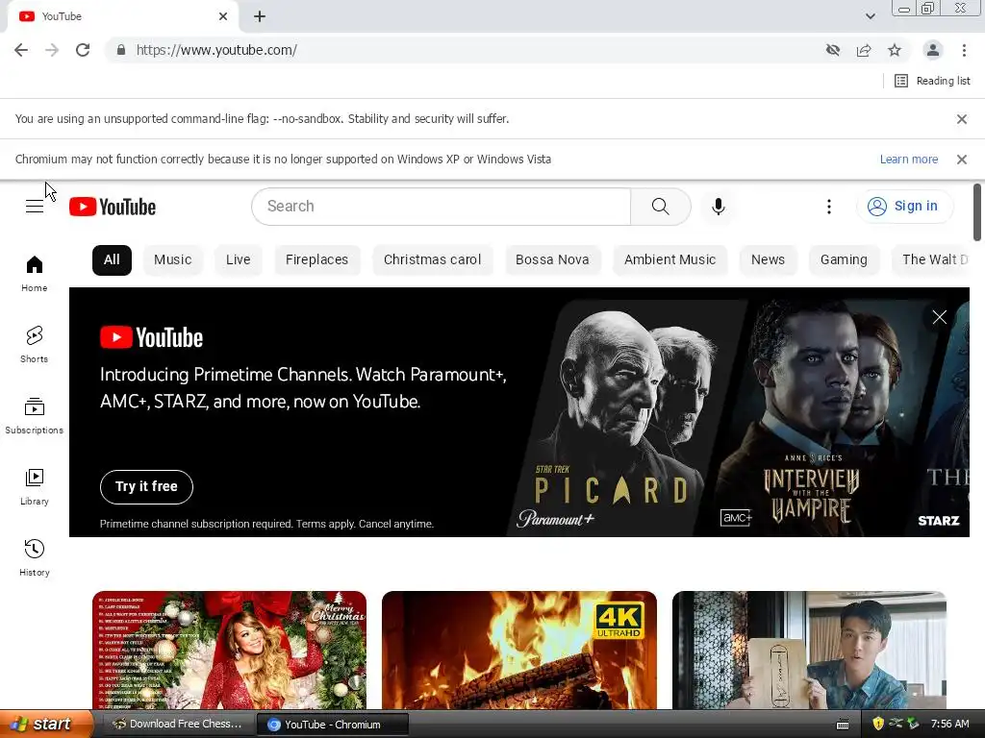Open a new browser tab
The image size is (985, 738).
260,16
